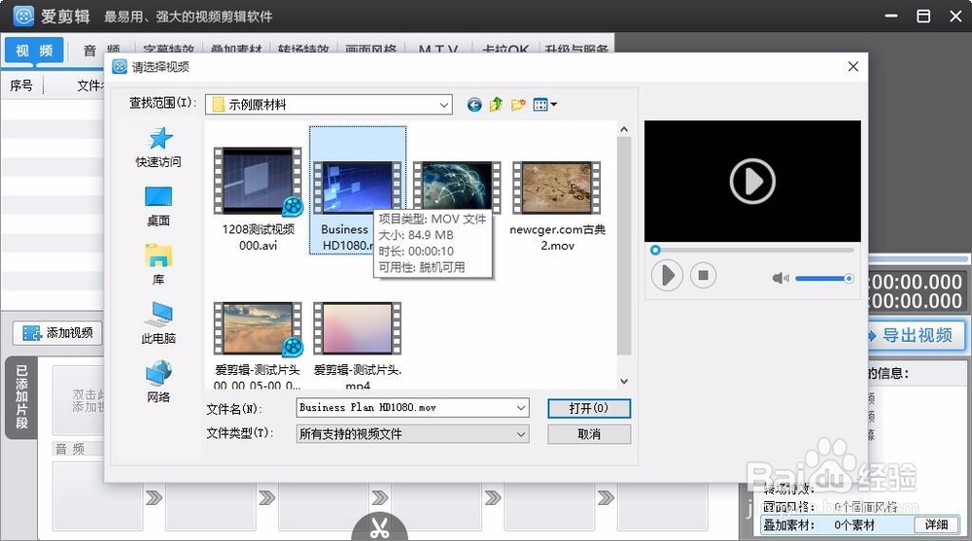Click 详细 button next to 叠加素材
The image size is (972, 541).
pyautogui.click(x=936, y=524)
